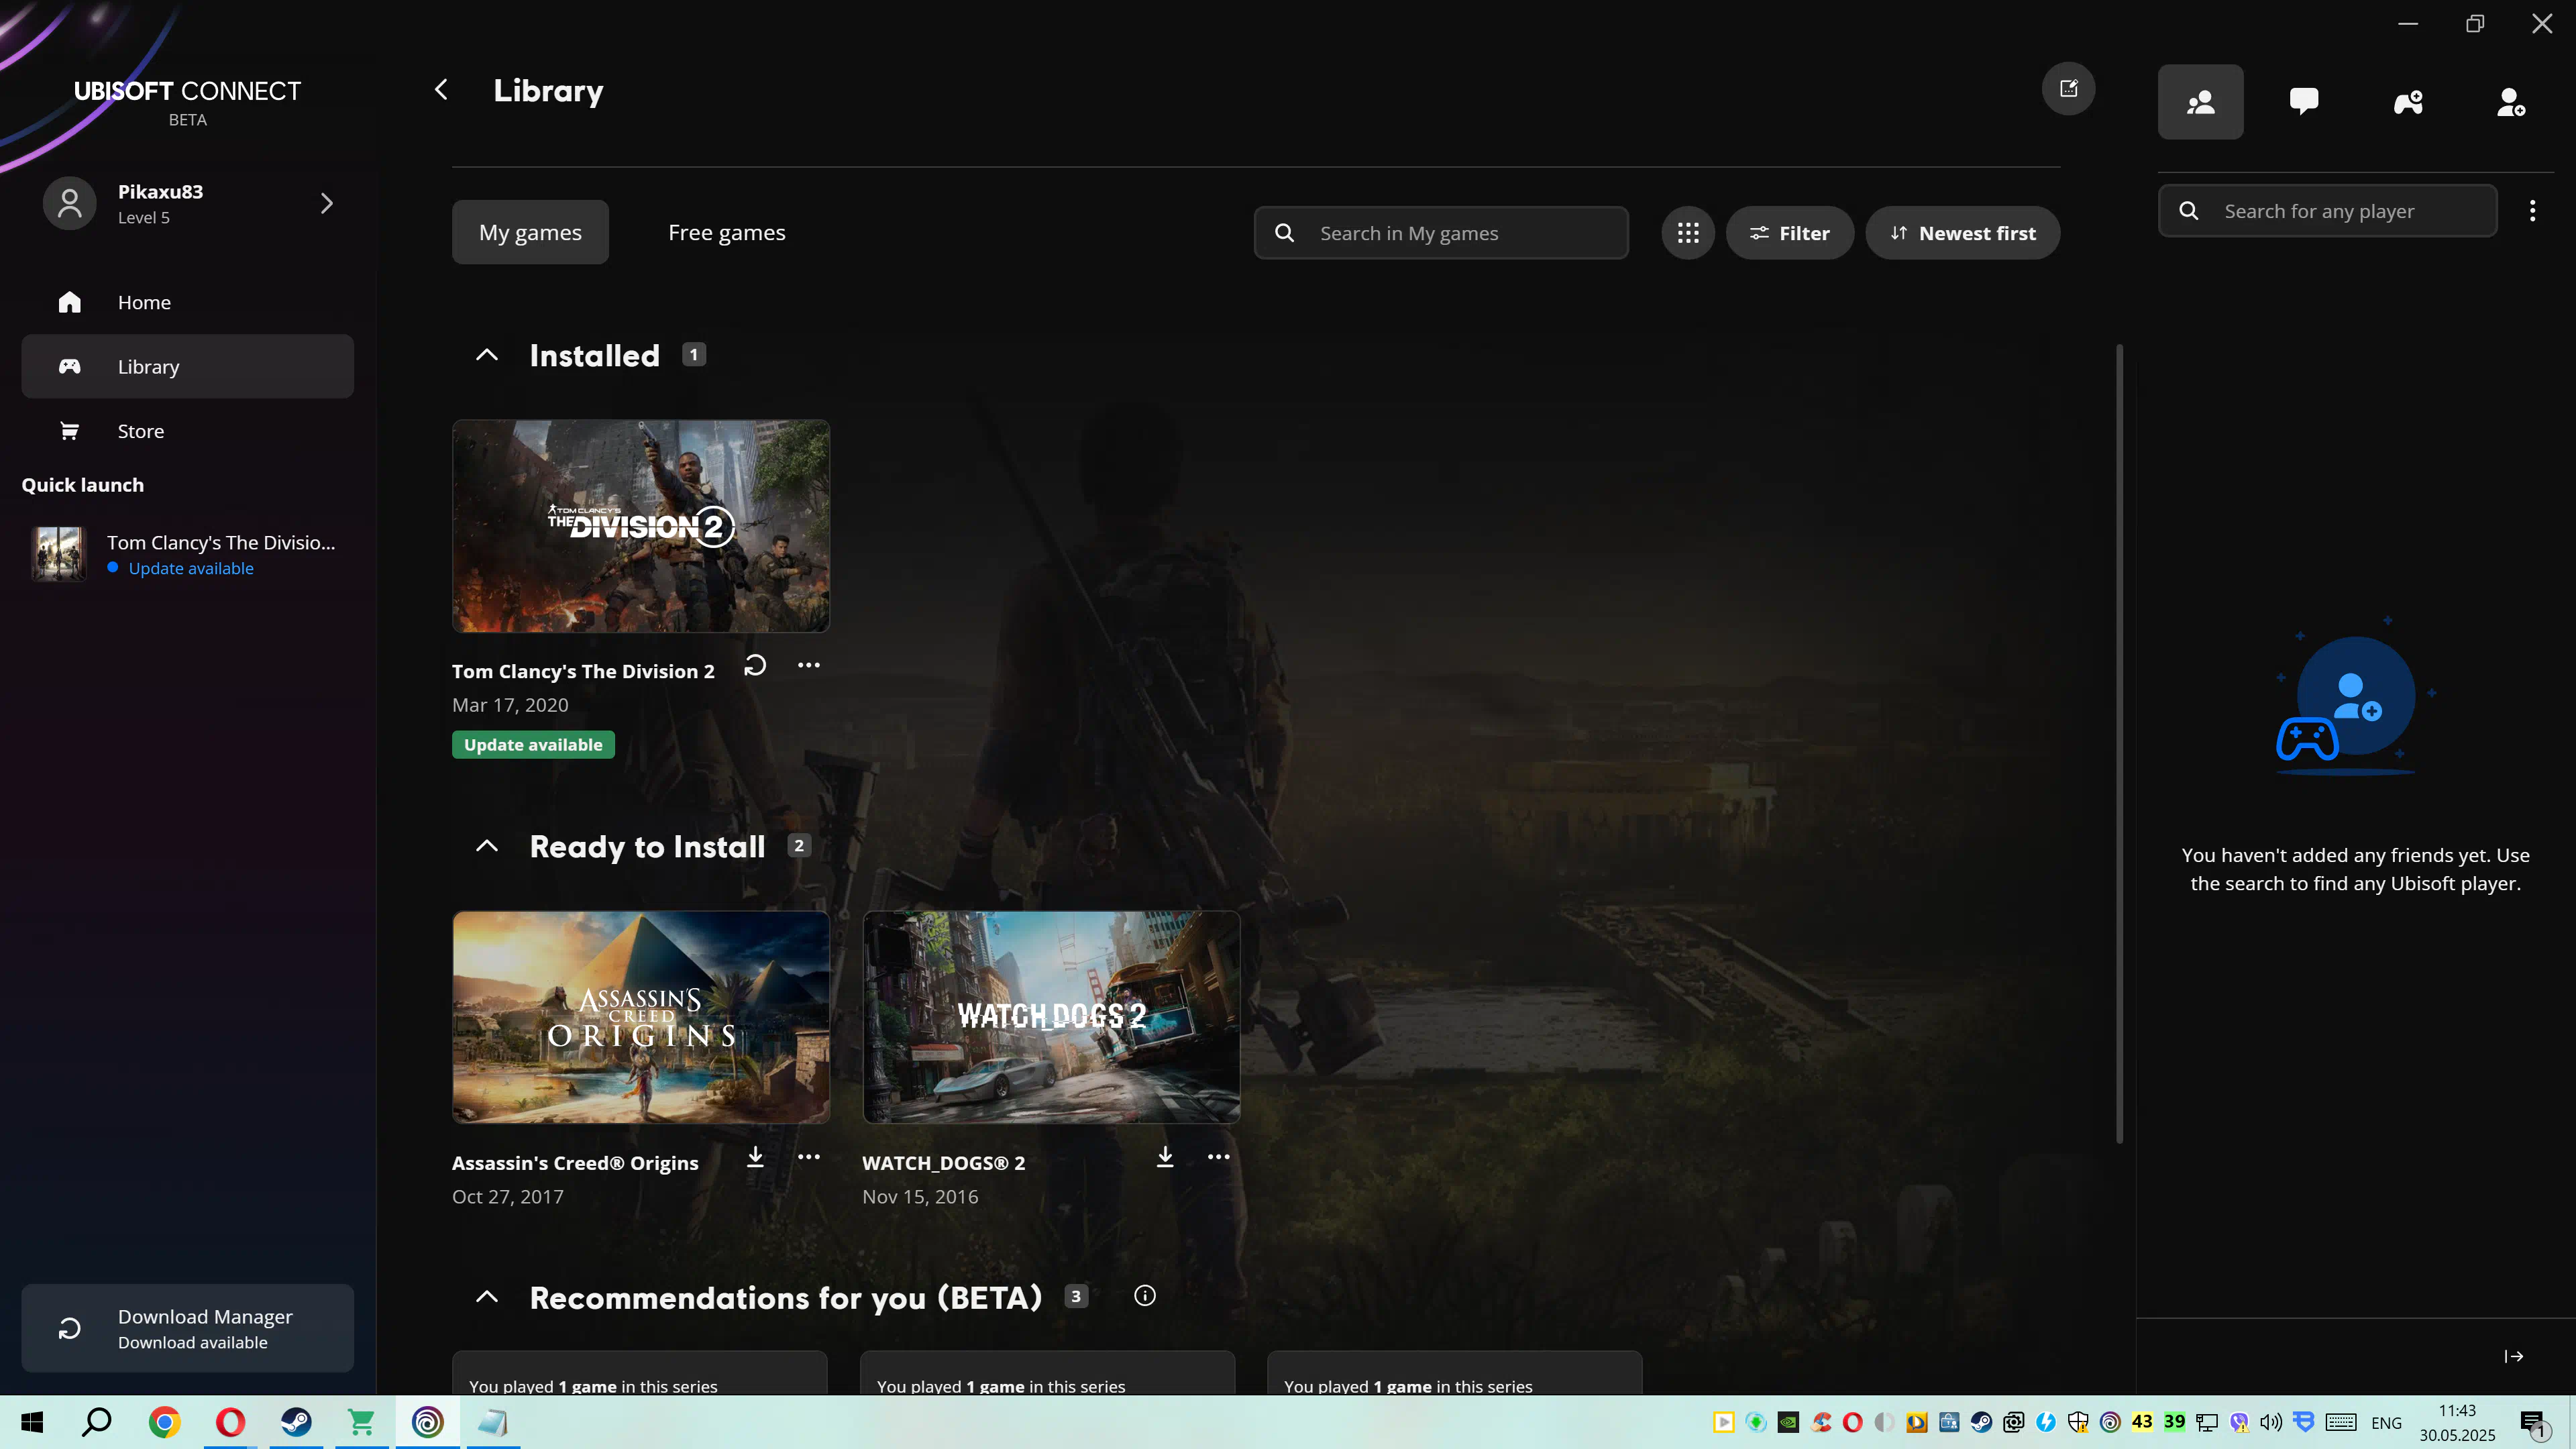Image resolution: width=2576 pixels, height=1449 pixels.
Task: Open the Friends list tab icon
Action: [2200, 102]
